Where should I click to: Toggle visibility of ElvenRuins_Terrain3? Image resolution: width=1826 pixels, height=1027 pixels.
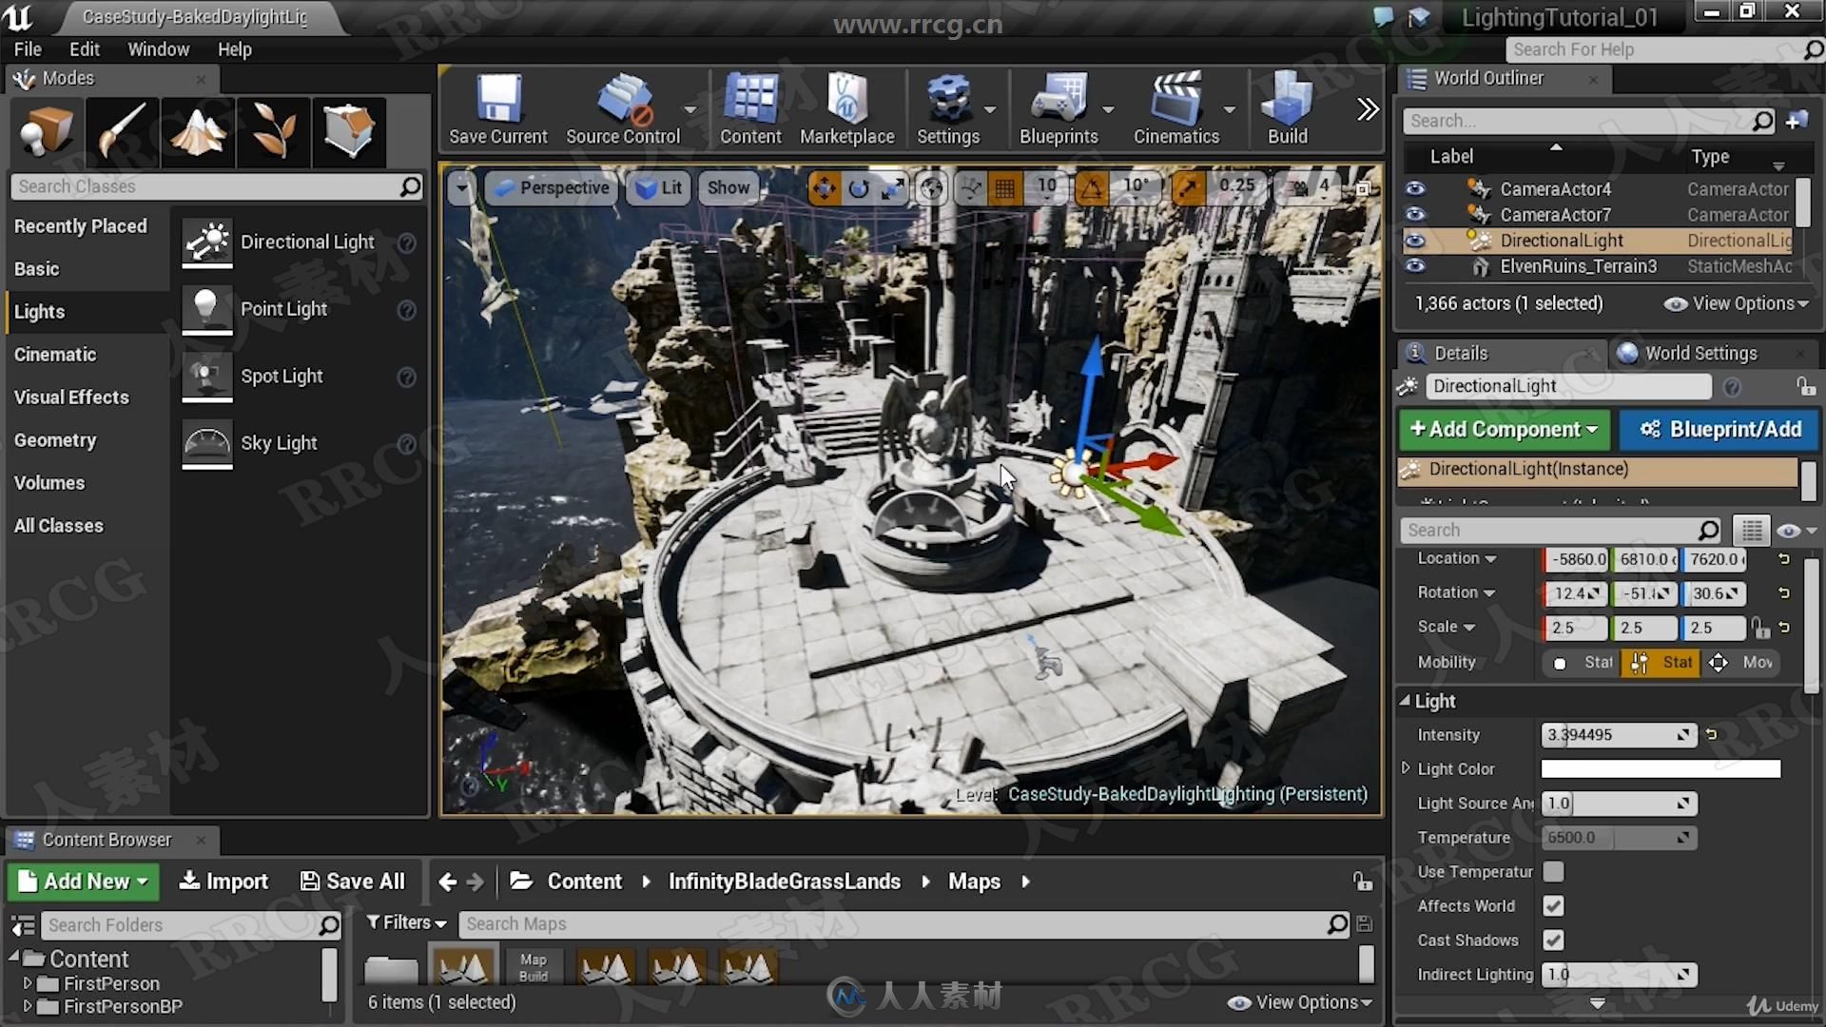click(x=1415, y=265)
